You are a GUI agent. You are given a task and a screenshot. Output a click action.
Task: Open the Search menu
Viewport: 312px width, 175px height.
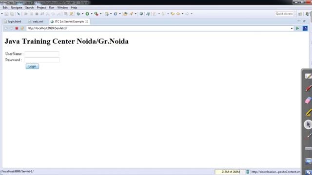pyautogui.click(x=29, y=8)
